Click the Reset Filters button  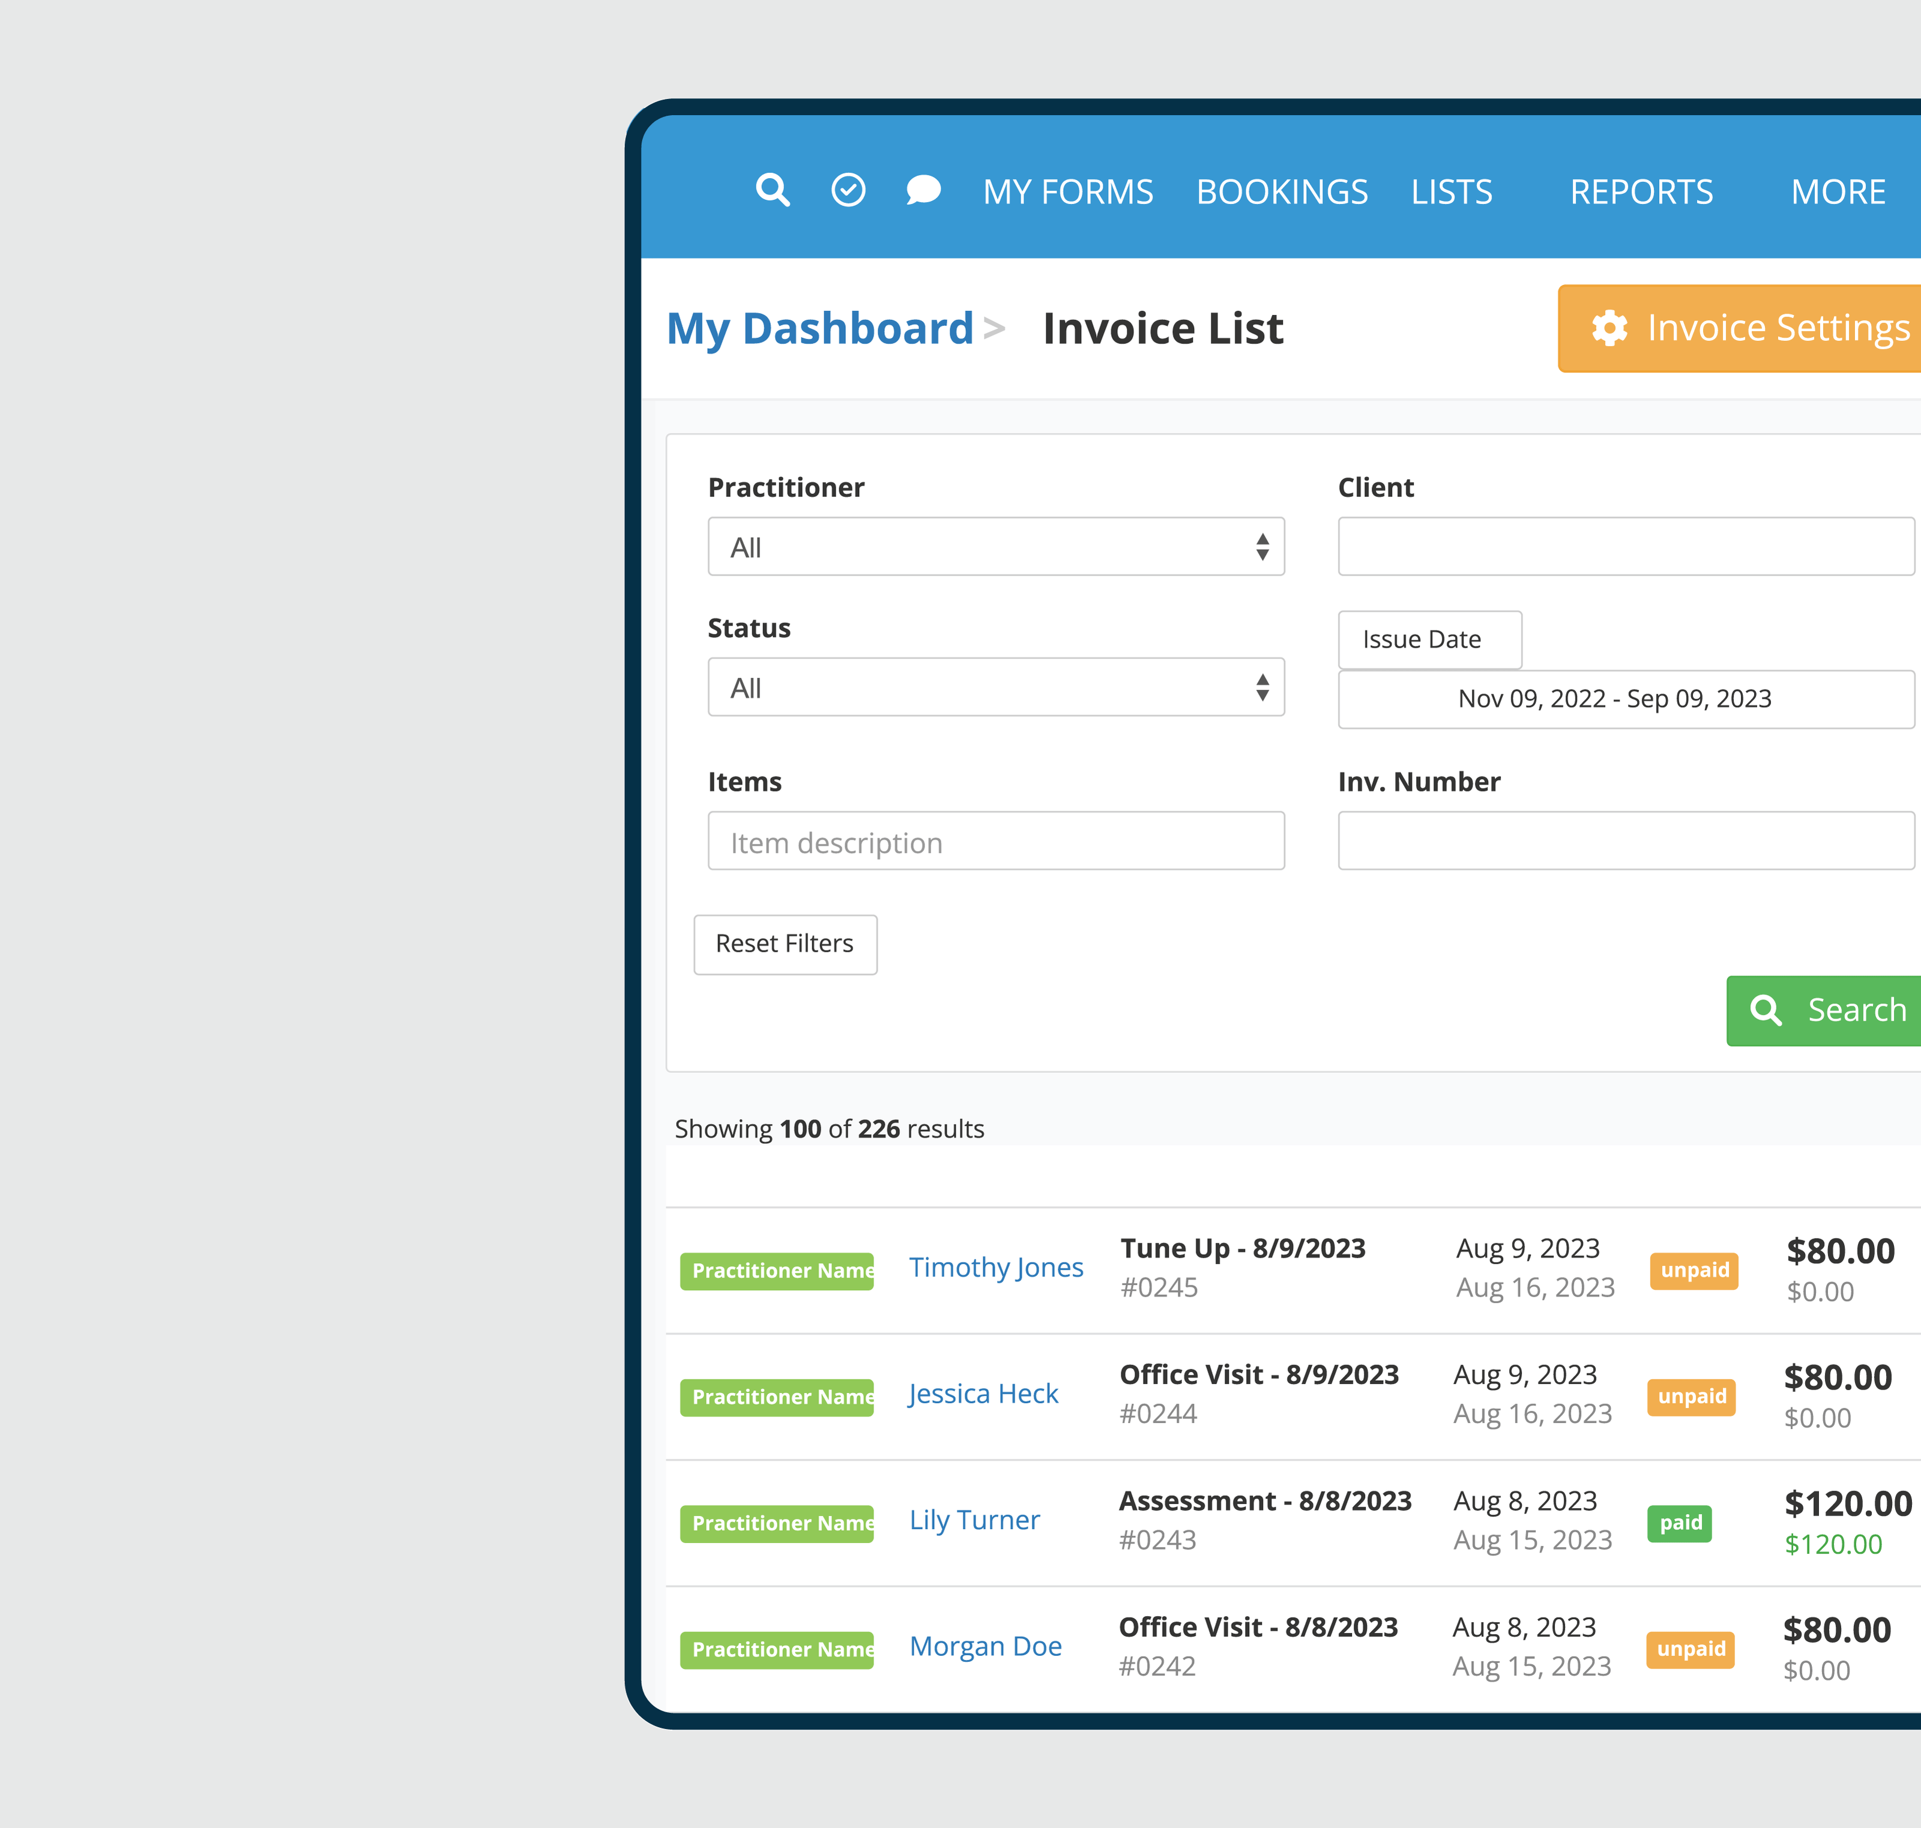(x=785, y=944)
